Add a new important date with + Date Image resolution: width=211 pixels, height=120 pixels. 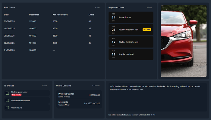(x=149, y=8)
